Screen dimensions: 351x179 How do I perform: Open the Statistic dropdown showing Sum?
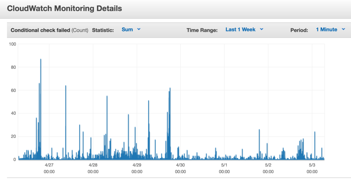point(131,29)
